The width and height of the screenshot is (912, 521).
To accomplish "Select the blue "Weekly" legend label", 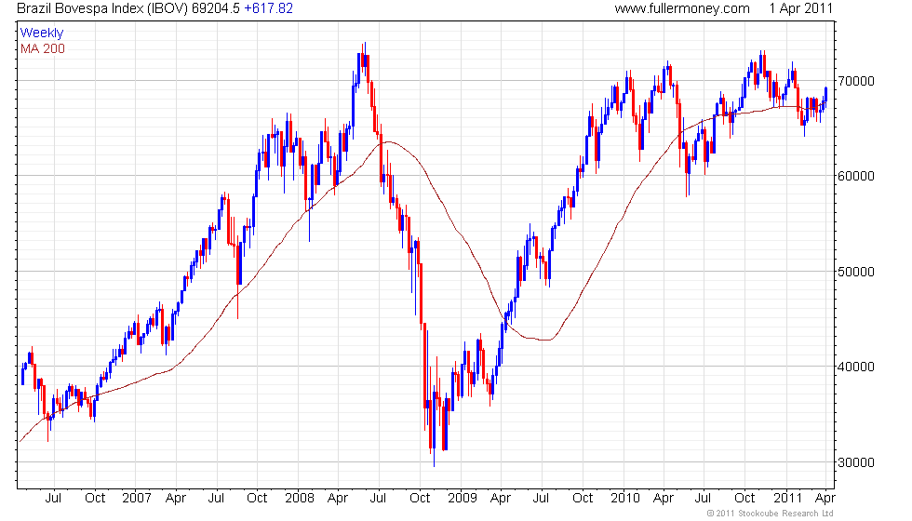I will (42, 33).
